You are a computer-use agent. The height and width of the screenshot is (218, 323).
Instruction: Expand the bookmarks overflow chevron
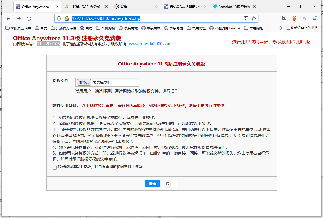point(280,28)
